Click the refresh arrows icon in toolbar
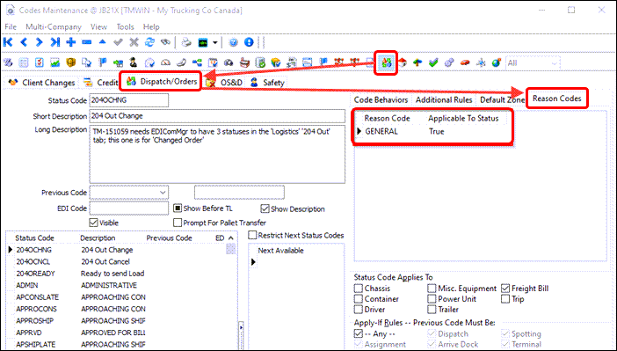 click(149, 42)
